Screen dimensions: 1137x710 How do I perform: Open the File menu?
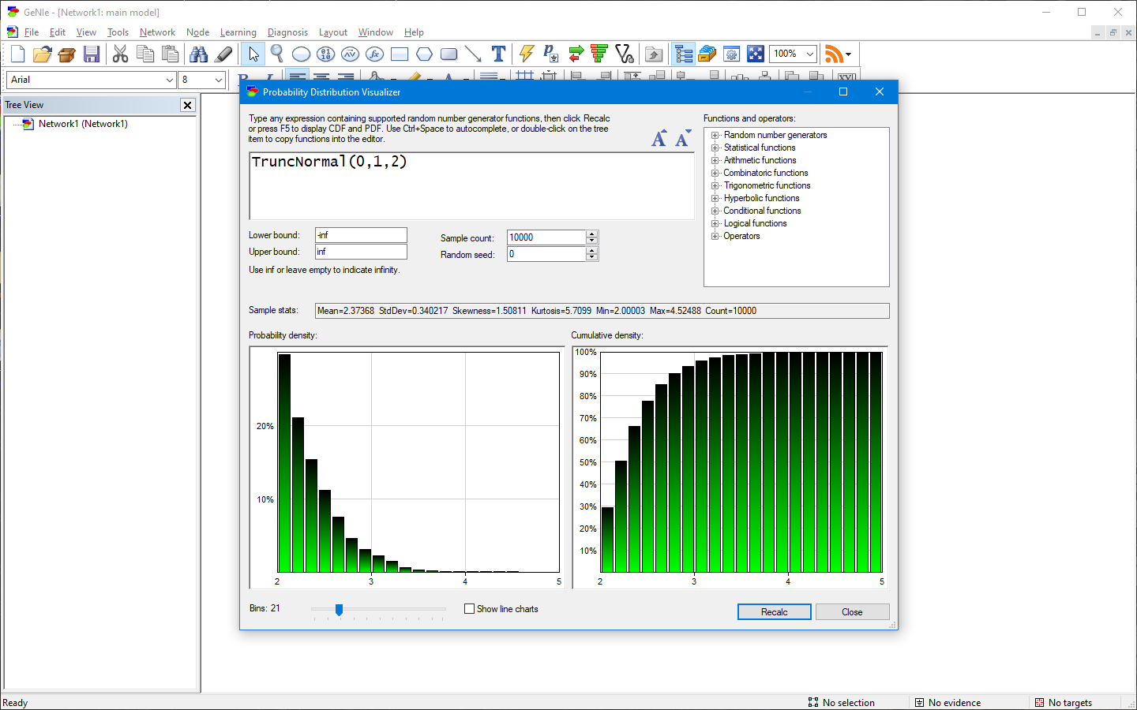click(x=32, y=32)
